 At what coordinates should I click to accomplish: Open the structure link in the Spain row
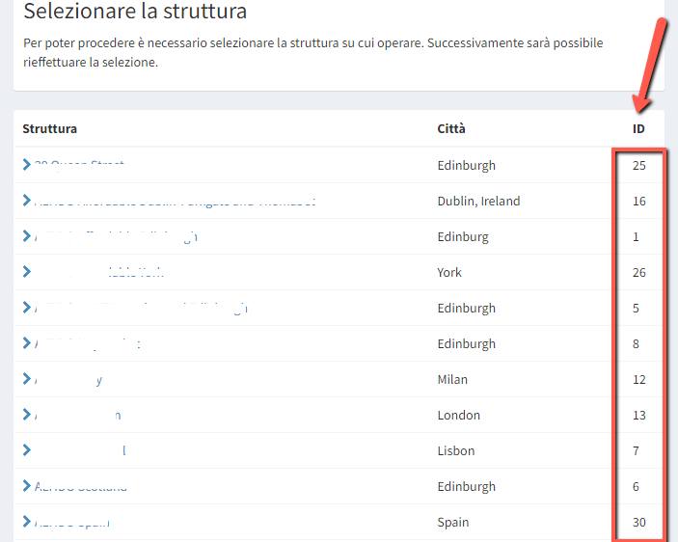point(72,522)
